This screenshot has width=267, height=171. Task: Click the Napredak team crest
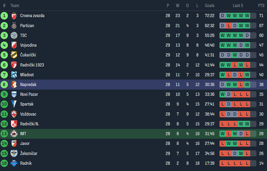pyautogui.click(x=14, y=85)
